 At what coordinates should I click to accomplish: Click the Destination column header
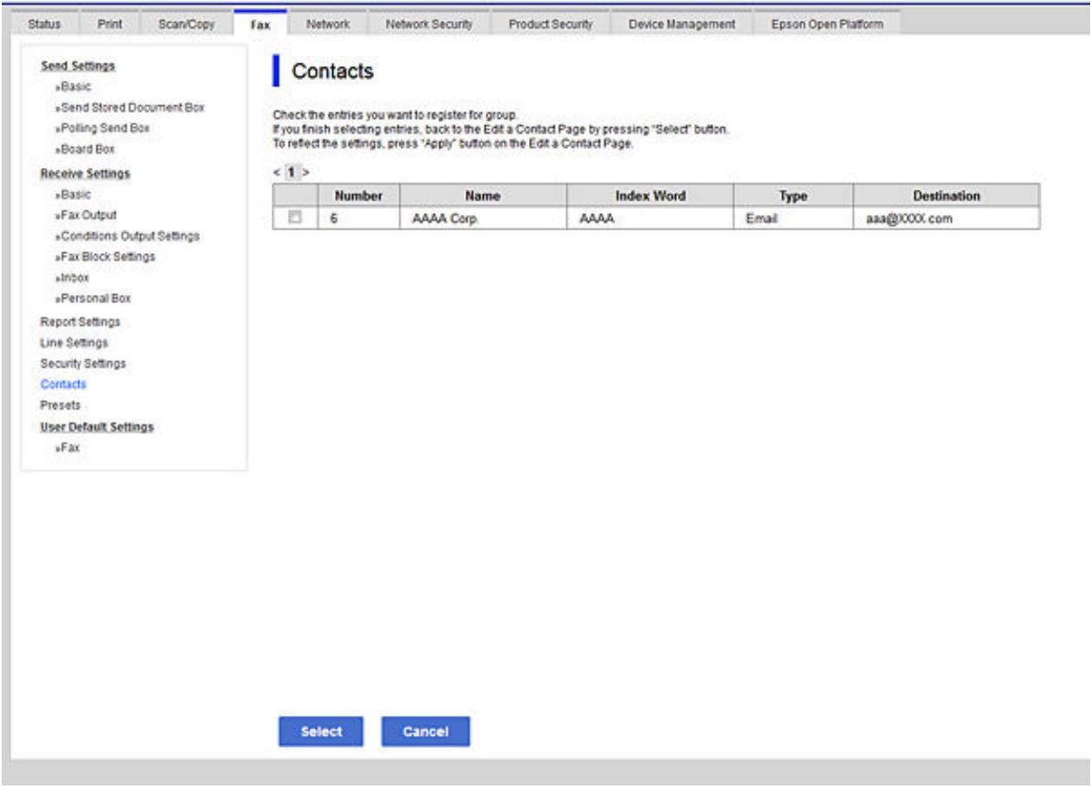(947, 197)
